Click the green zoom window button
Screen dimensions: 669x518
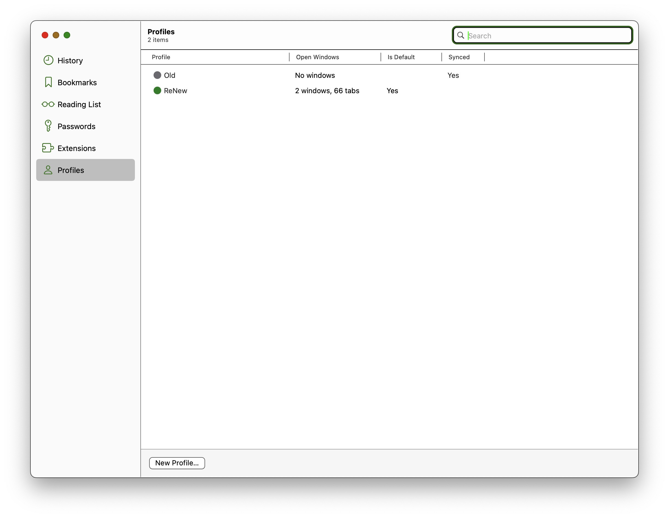tap(67, 35)
